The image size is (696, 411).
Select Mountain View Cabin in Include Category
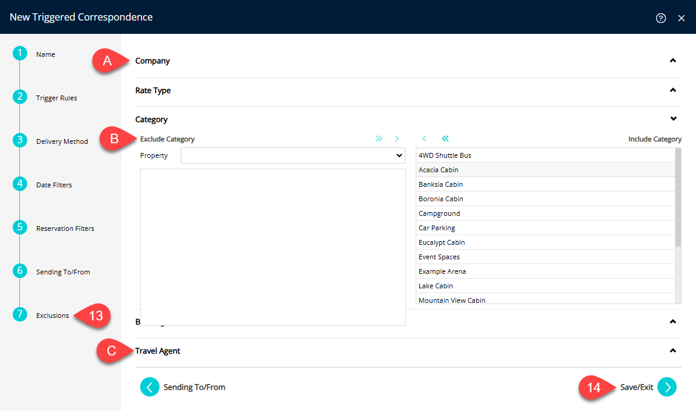545,299
